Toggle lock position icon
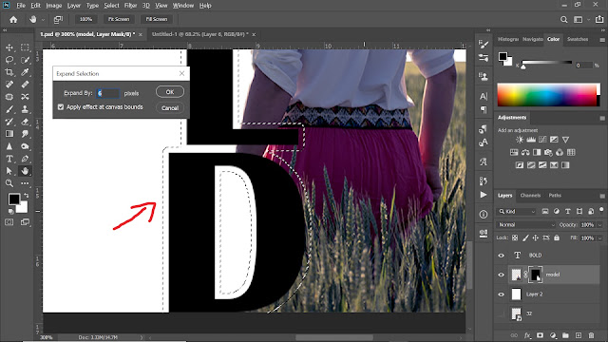This screenshot has width=608, height=342. click(536, 237)
